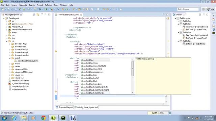Click the Quick Access search field

coord(188,9)
